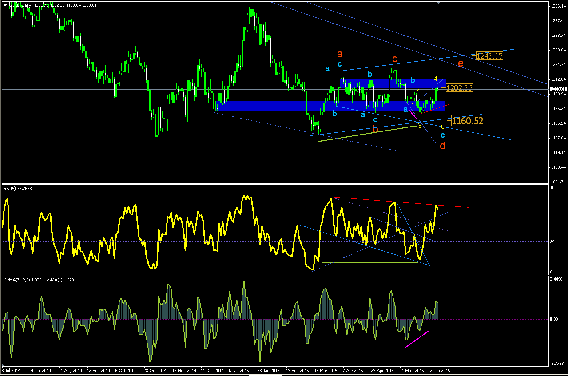Screen dimensions: 568x376
Task: Select the 1202.36 price label
Action: [459, 88]
